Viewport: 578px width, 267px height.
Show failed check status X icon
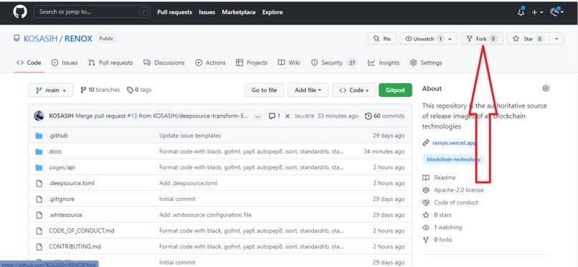click(x=288, y=116)
